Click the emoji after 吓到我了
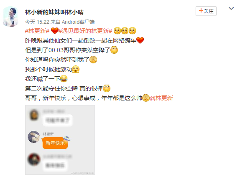Viewport: 235px width, 178px height. (x=93, y=60)
